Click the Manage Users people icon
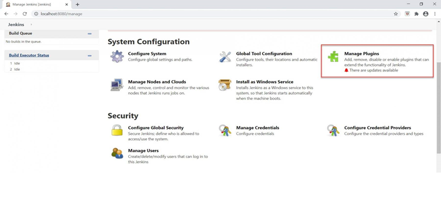This screenshot has width=441, height=215. tap(117, 153)
